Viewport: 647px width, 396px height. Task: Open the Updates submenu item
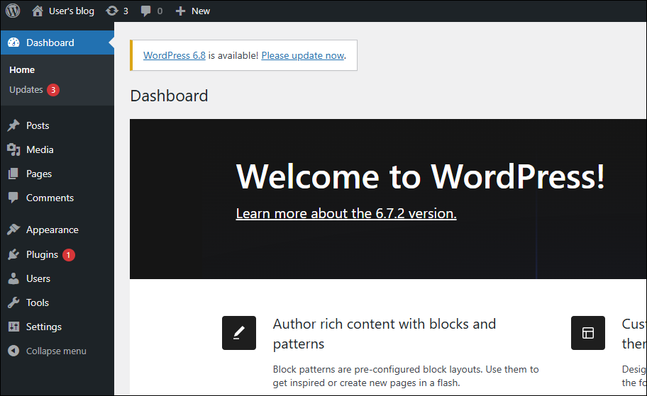coord(26,89)
